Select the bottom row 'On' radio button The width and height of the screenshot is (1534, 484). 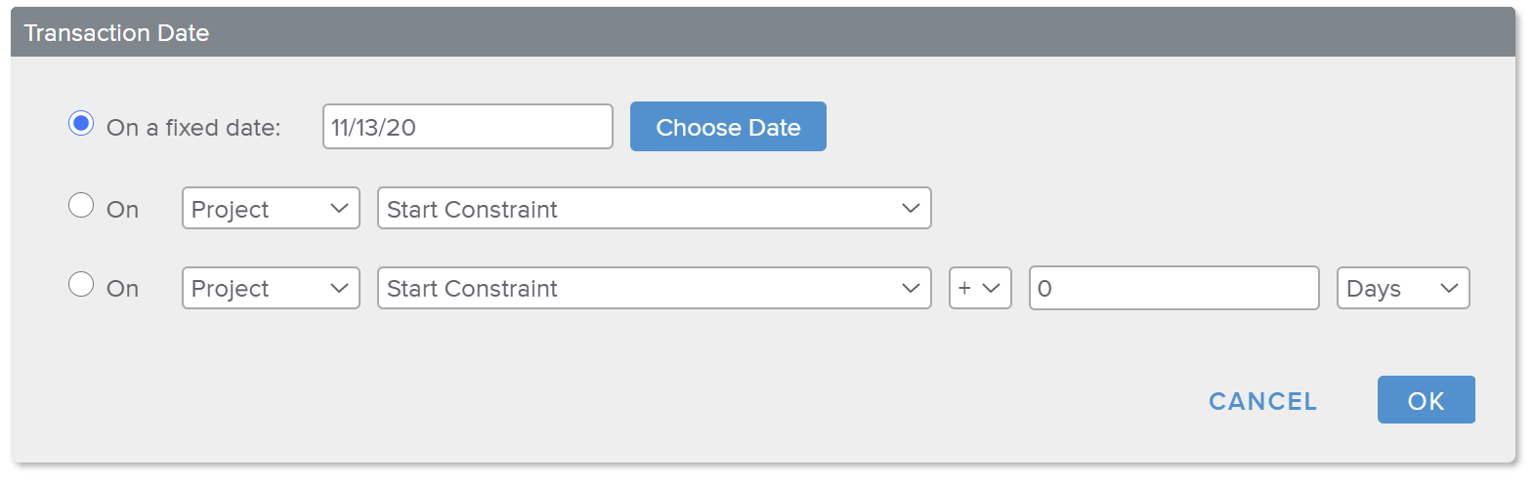pyautogui.click(x=81, y=284)
